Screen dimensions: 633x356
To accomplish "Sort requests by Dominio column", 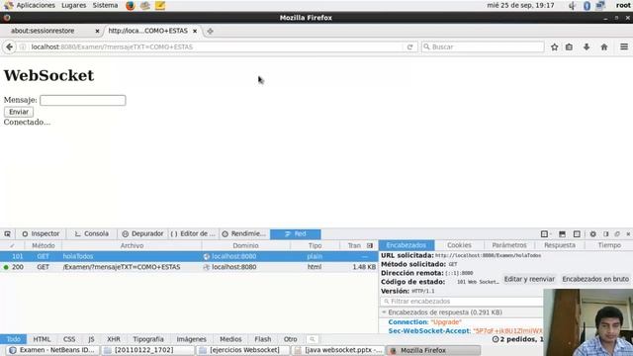I will point(245,245).
